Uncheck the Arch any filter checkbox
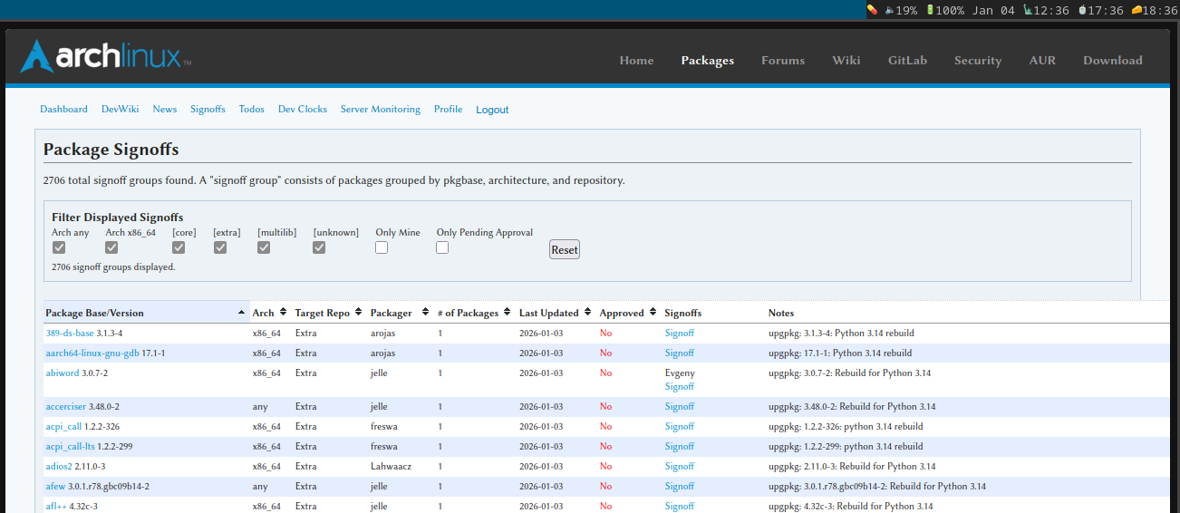The height and width of the screenshot is (513, 1180). 59,247
